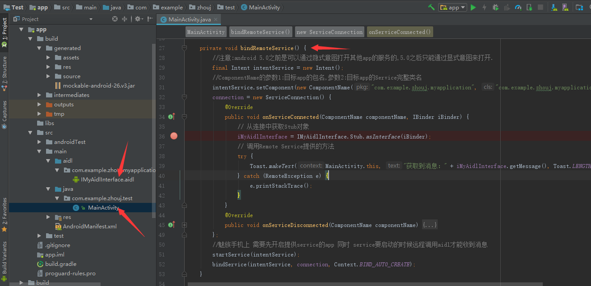Viewport: 591px width, 286px height.
Task: Select the libs folder
Action: [x=46, y=123]
